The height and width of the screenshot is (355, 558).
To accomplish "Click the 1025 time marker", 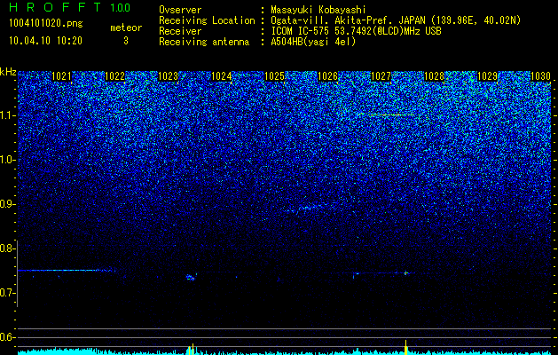I will point(274,76).
